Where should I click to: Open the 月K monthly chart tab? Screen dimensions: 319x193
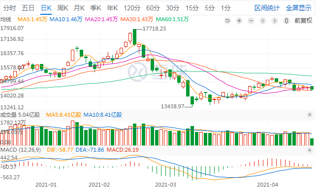(79, 8)
